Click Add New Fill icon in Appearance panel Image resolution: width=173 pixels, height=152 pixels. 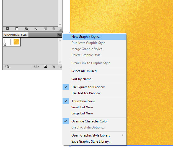[x=17, y=29]
